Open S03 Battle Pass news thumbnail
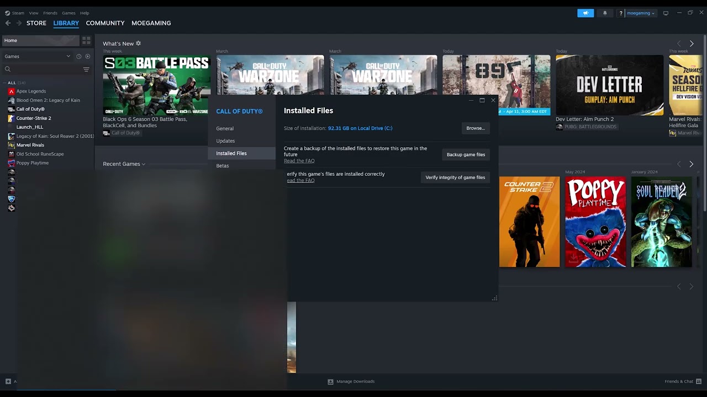Viewport: 707px width, 397px height. 156,85
